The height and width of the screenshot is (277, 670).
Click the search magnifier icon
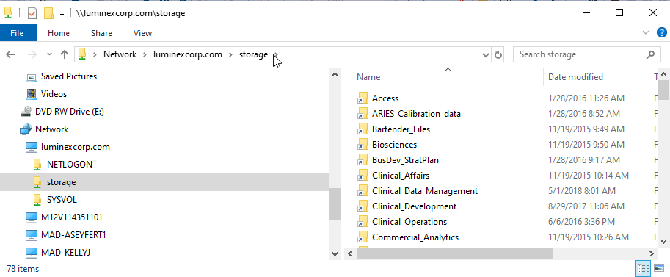tap(650, 54)
